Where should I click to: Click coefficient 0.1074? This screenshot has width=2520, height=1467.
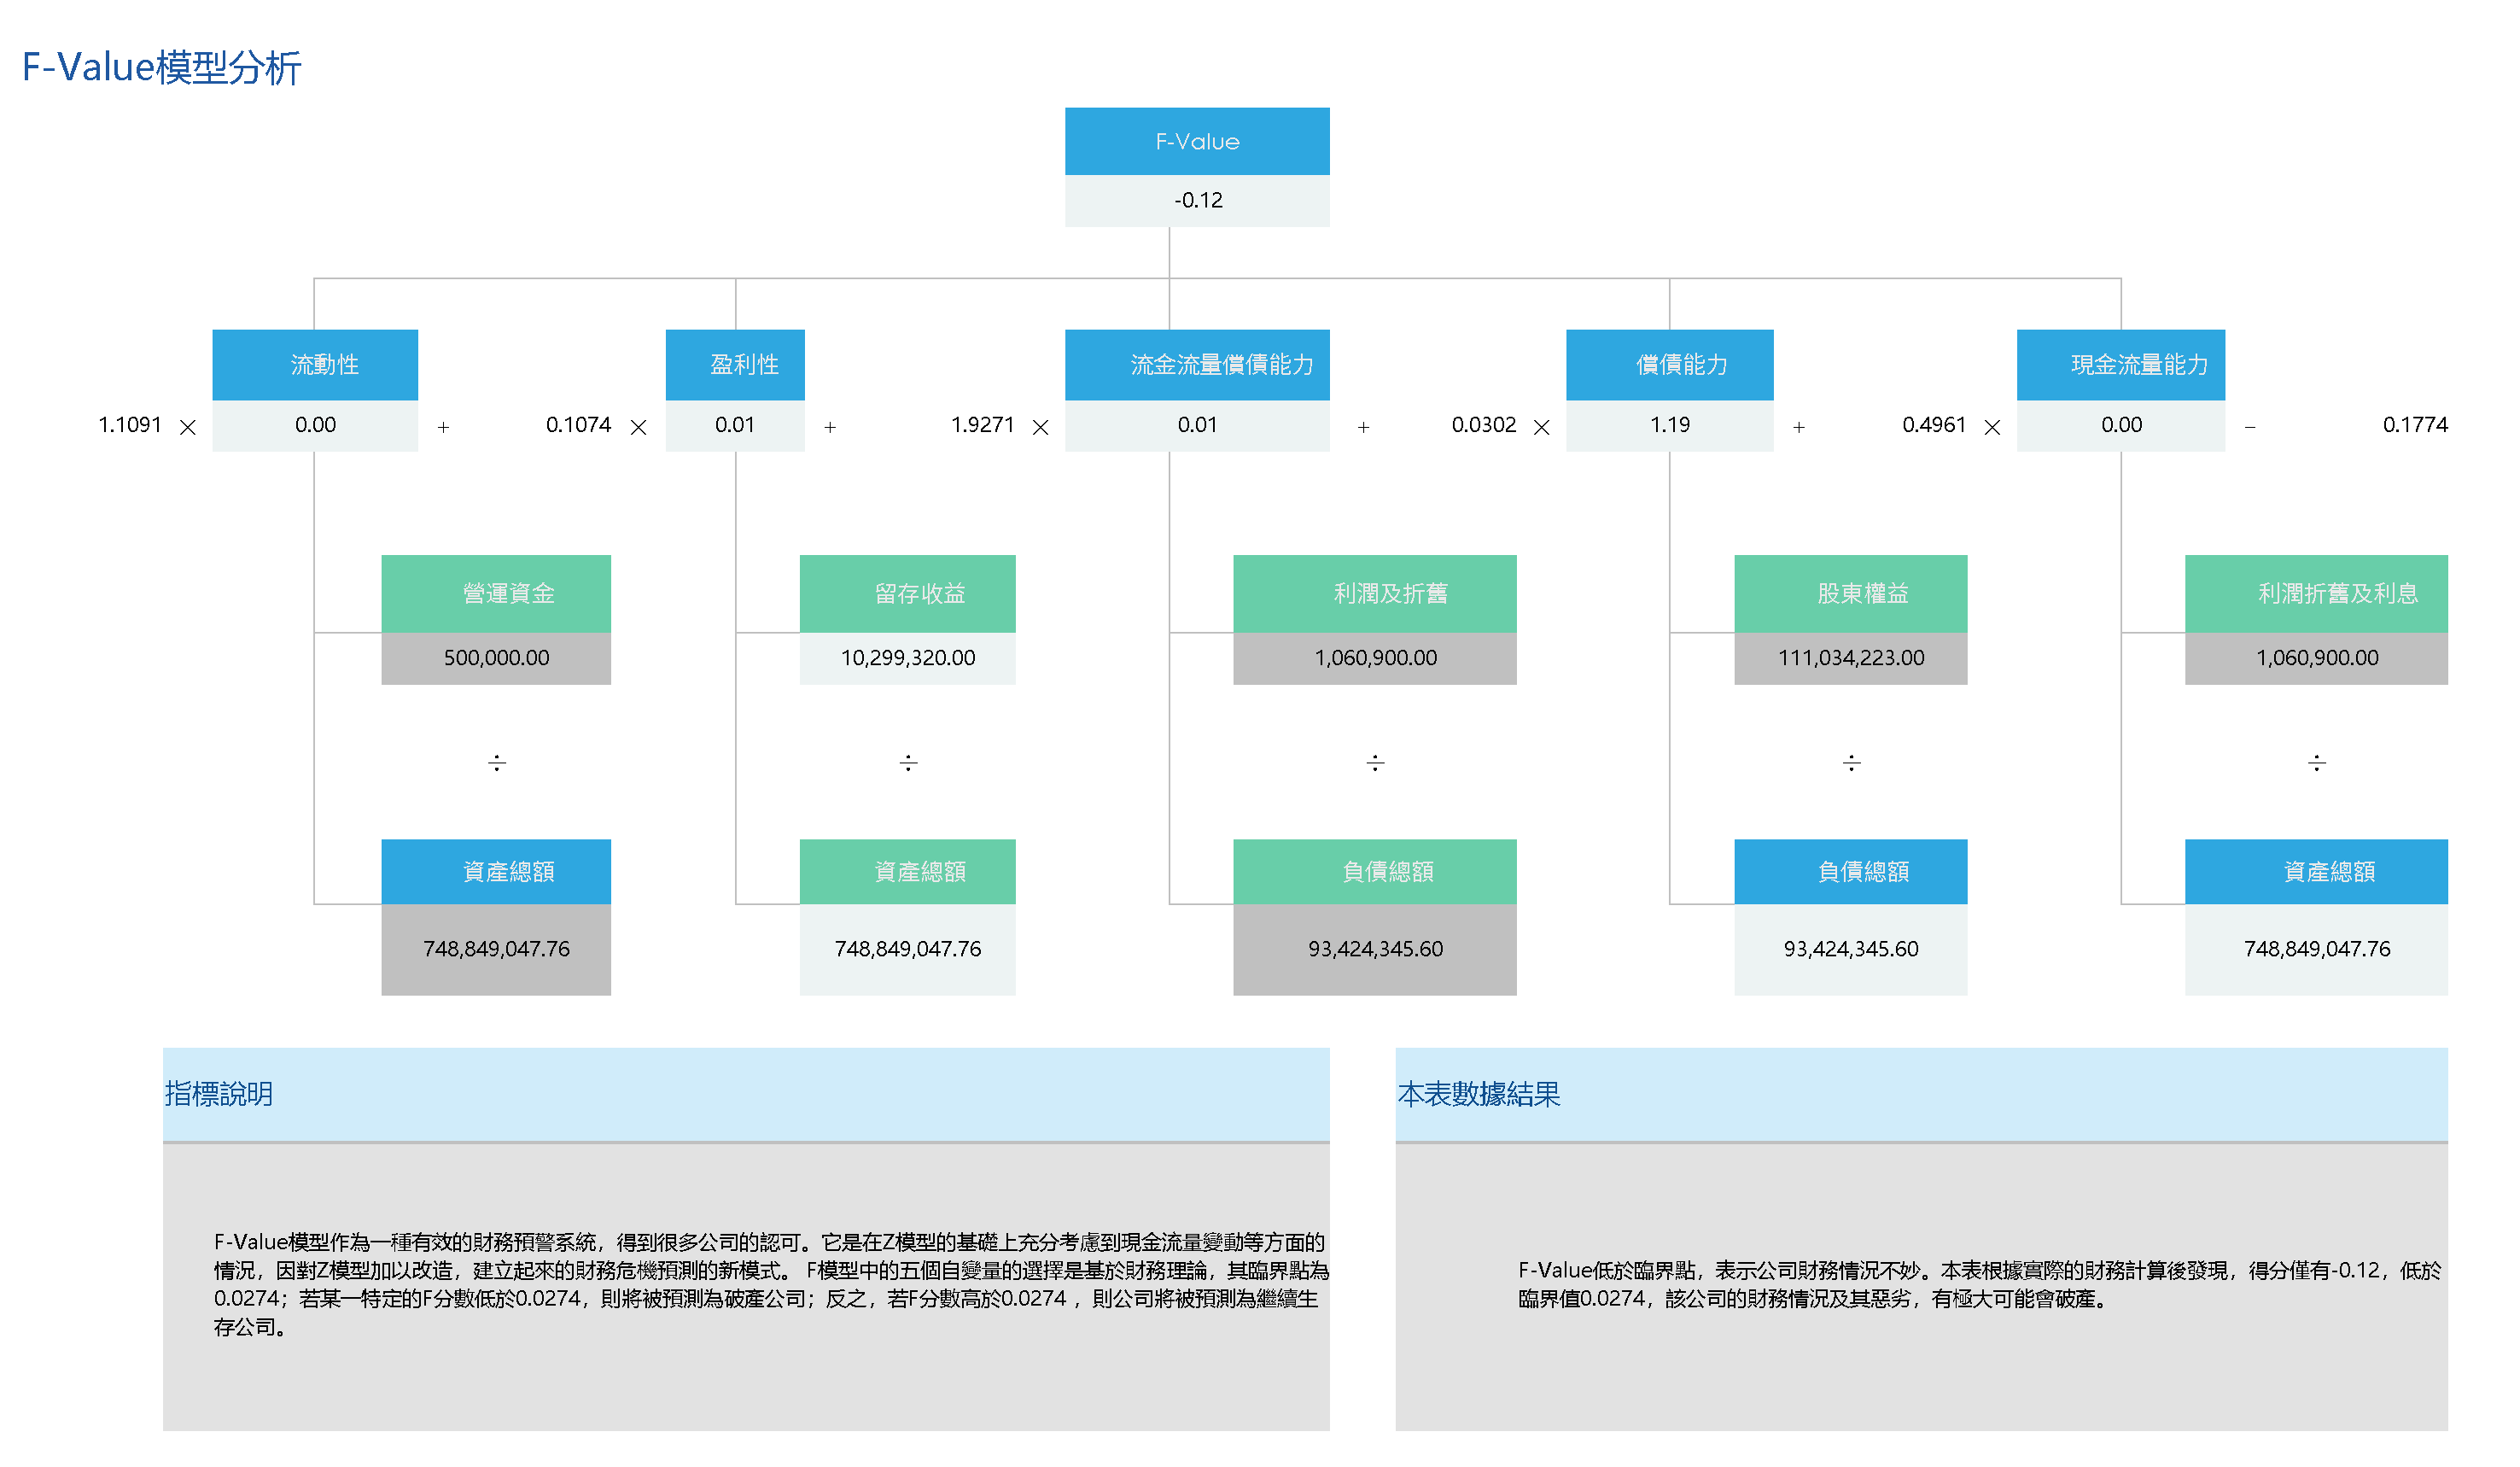(x=578, y=425)
